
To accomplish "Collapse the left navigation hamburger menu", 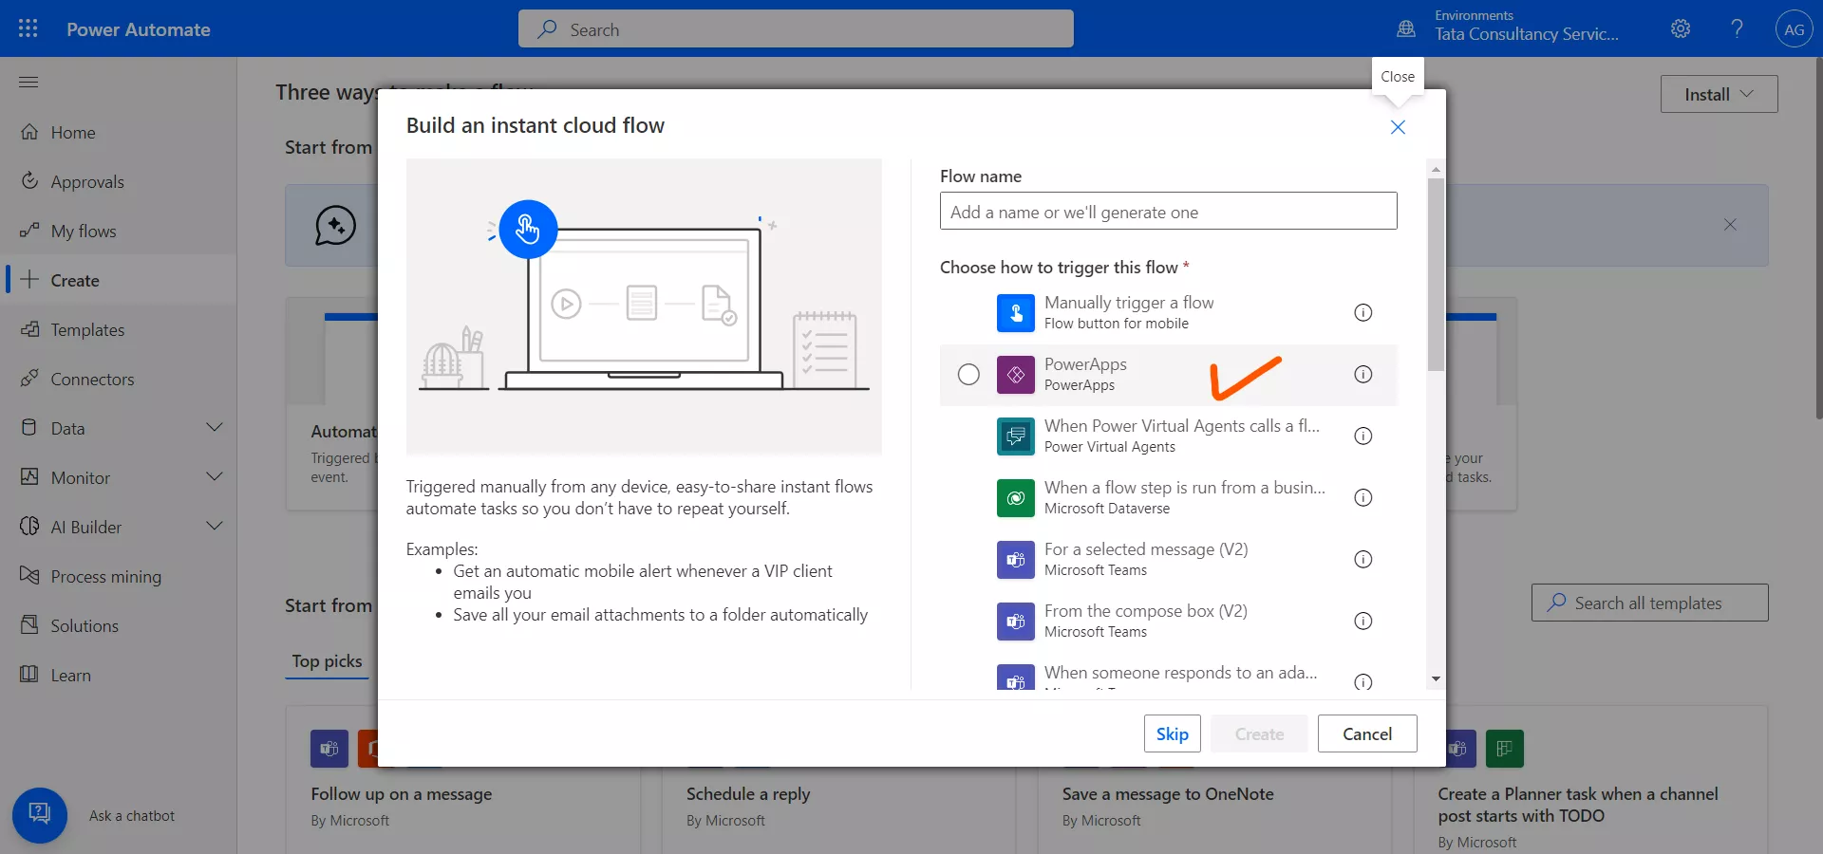I will pyautogui.click(x=28, y=83).
